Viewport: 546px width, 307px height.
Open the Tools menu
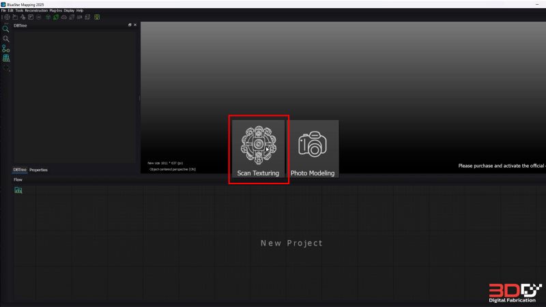tap(19, 10)
